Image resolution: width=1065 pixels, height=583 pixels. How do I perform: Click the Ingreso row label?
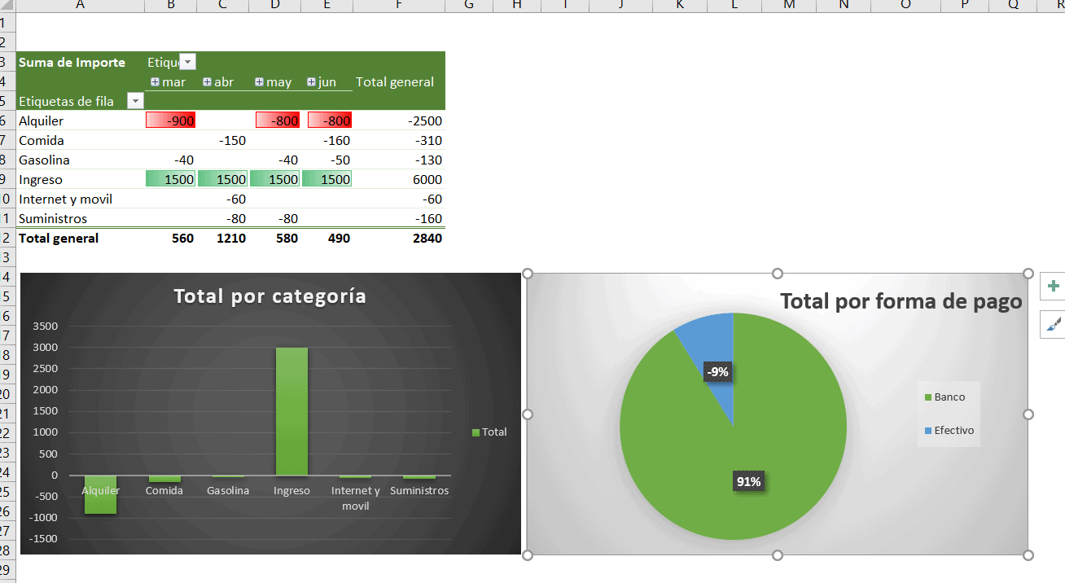pos(41,179)
